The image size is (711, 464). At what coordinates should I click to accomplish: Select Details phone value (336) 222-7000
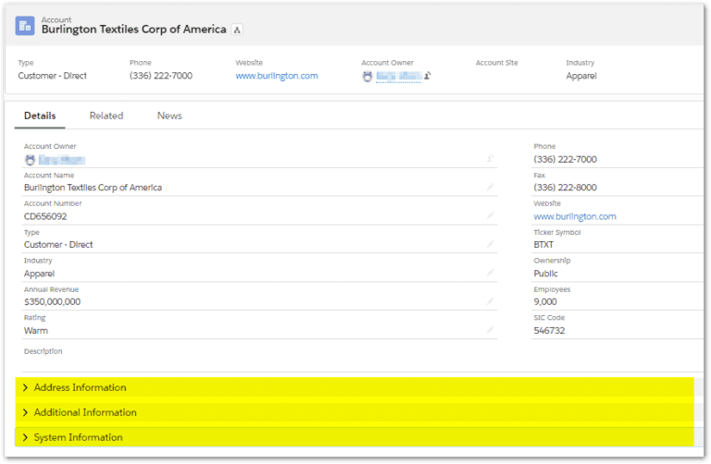coord(565,159)
